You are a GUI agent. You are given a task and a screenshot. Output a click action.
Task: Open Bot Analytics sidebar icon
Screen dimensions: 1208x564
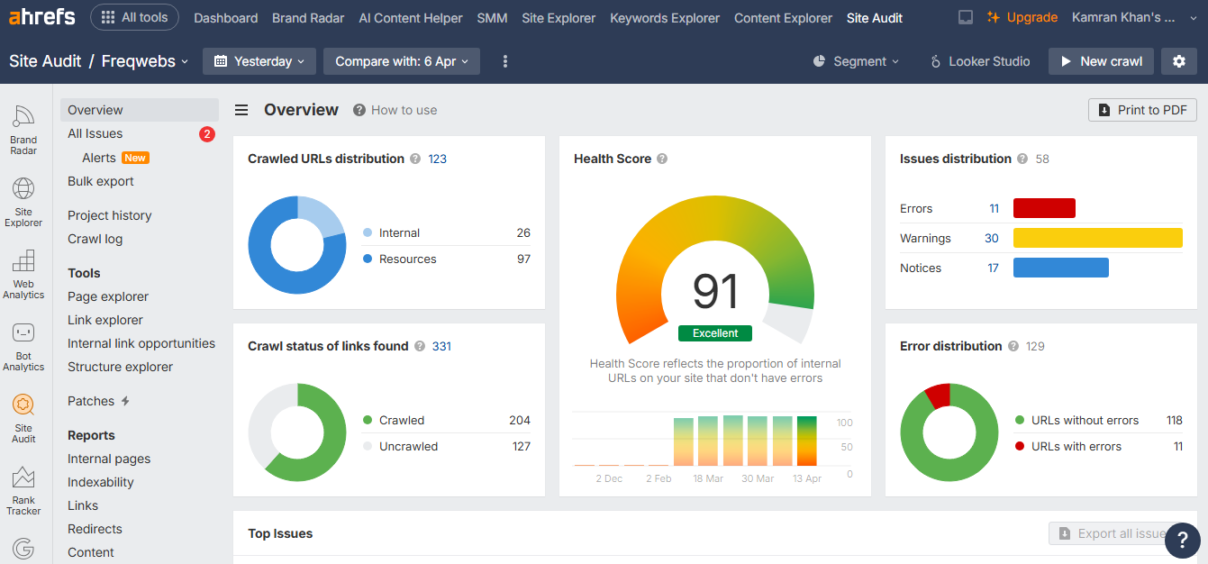[23, 346]
